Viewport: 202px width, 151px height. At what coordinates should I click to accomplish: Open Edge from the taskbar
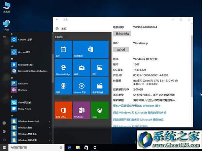pyautogui.click(x=69, y=147)
